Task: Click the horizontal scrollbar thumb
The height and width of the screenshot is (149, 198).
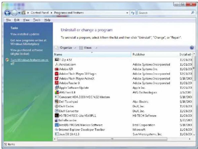Action: tap(112, 139)
